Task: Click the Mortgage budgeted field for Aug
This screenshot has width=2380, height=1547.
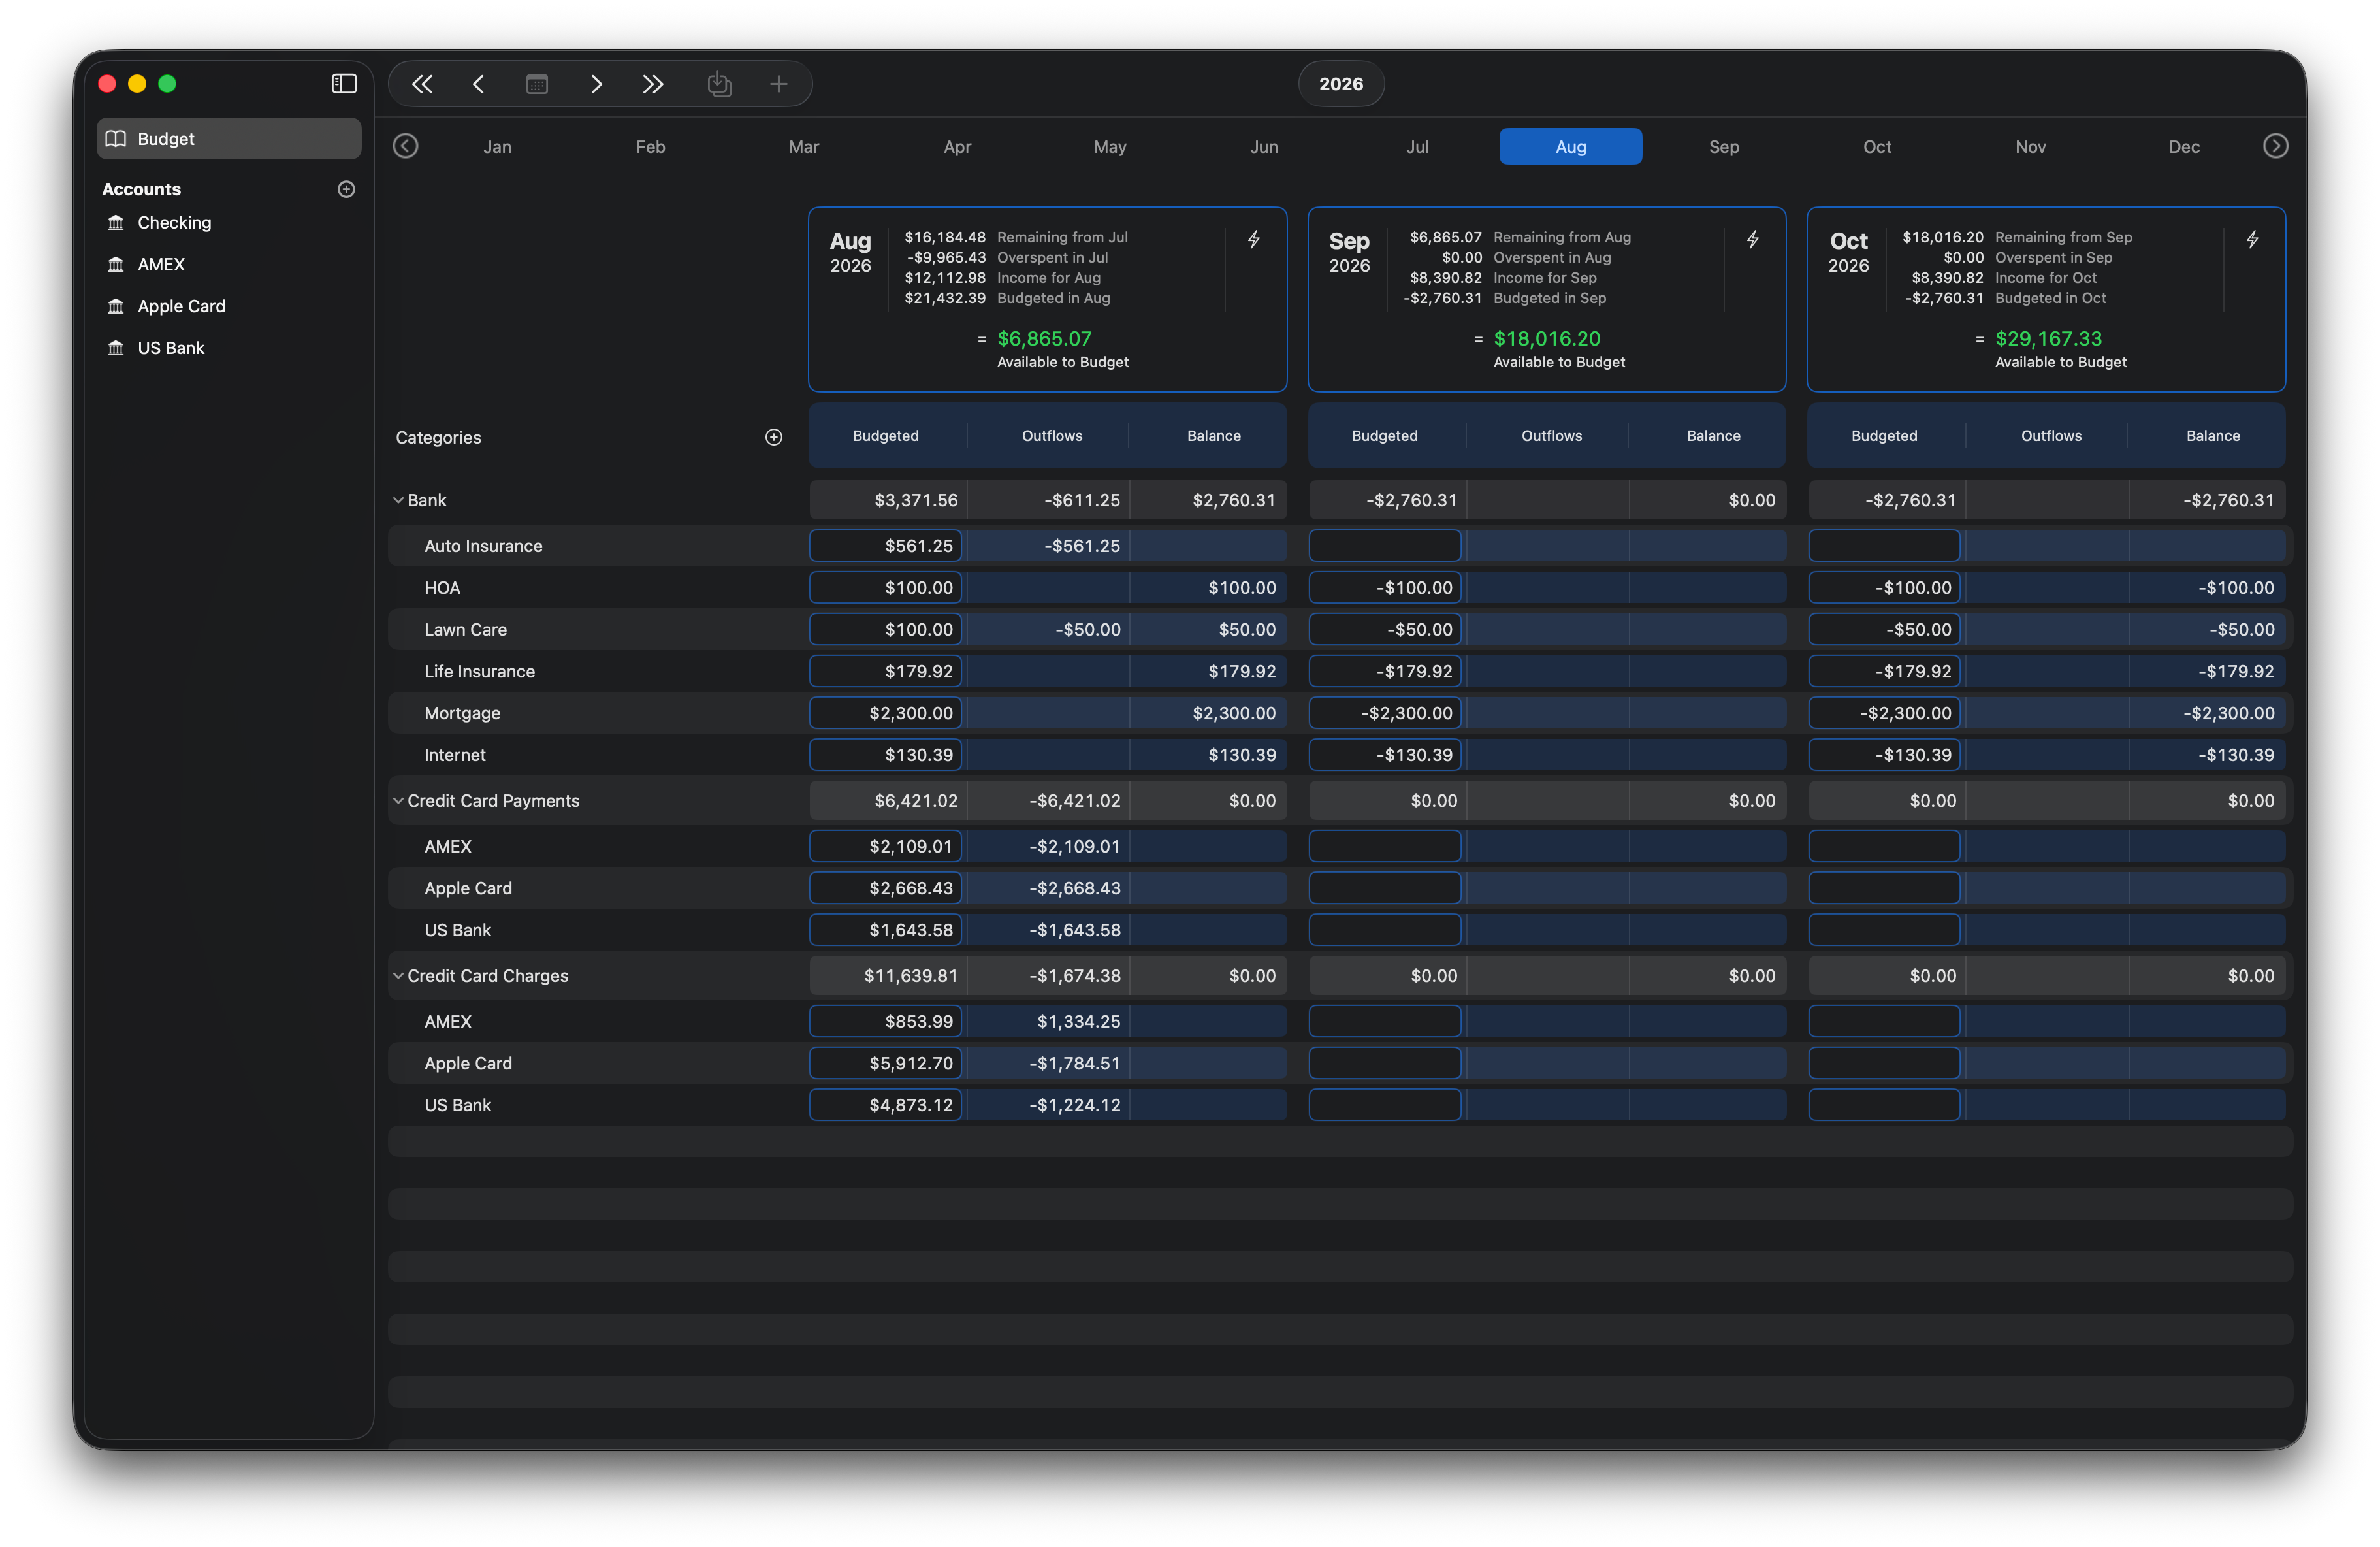Action: (885, 713)
